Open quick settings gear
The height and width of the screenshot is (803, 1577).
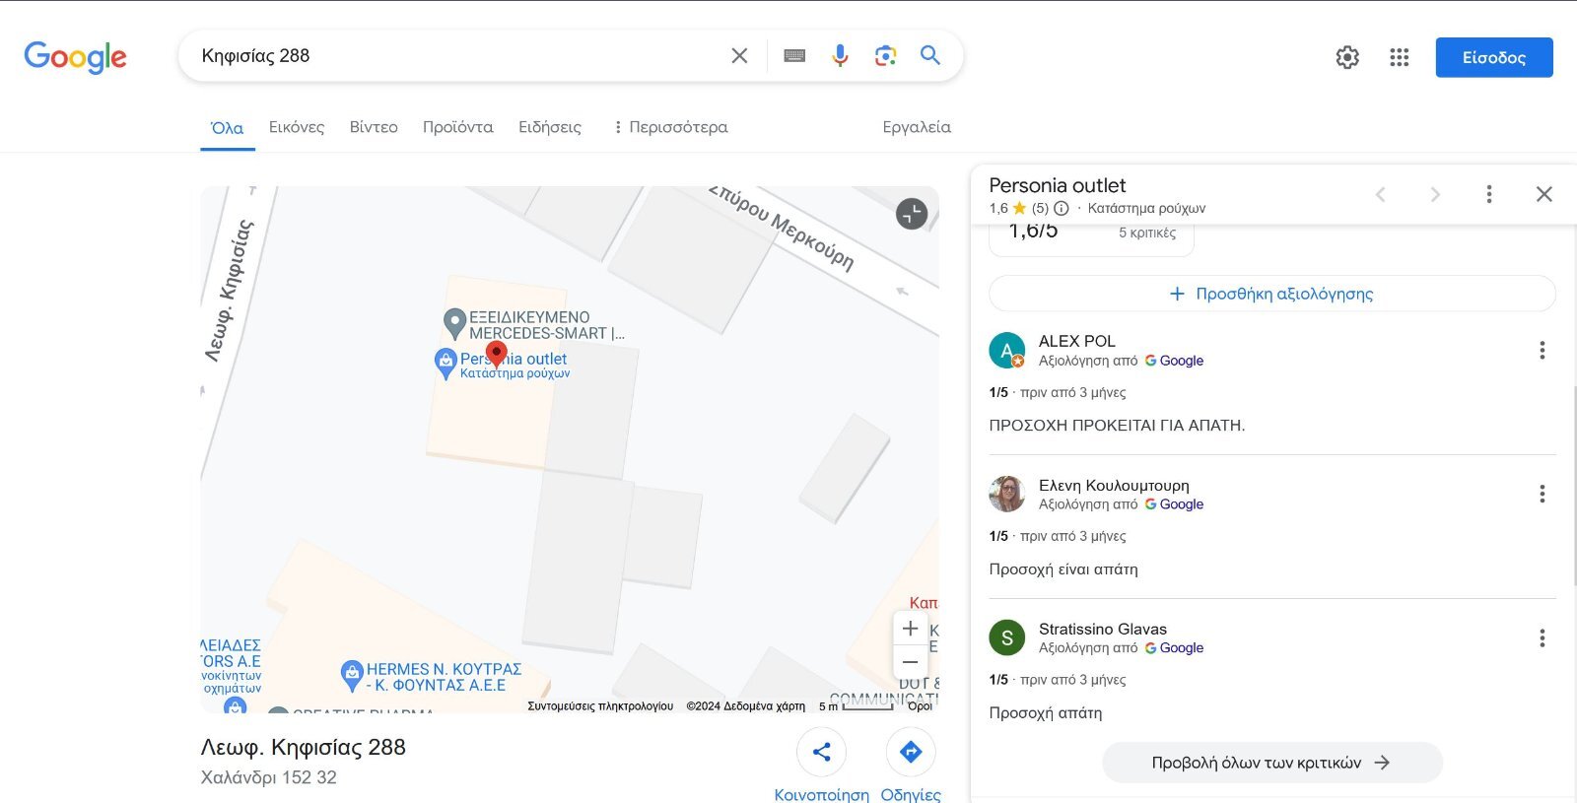click(x=1347, y=57)
